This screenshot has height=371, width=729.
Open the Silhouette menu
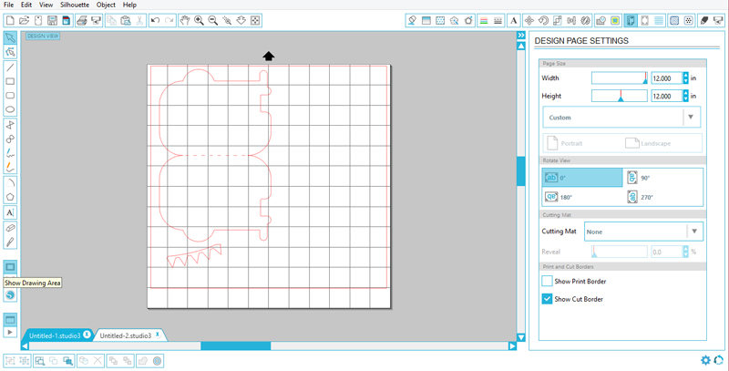click(x=75, y=5)
